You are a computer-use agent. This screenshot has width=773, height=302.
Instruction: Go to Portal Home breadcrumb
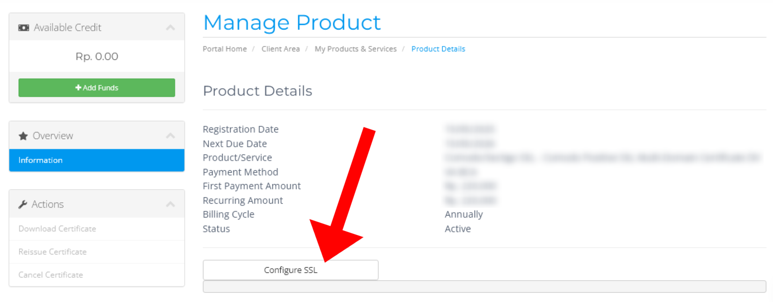[225, 49]
